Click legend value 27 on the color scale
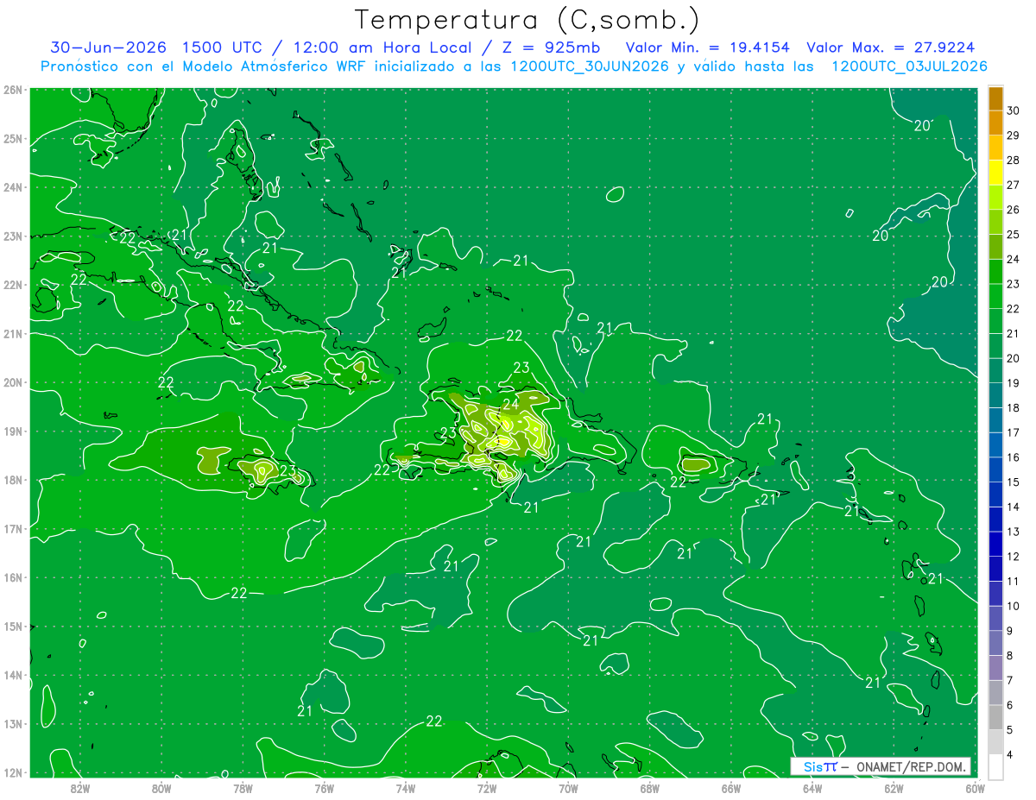1036x800 pixels. click(x=1013, y=185)
